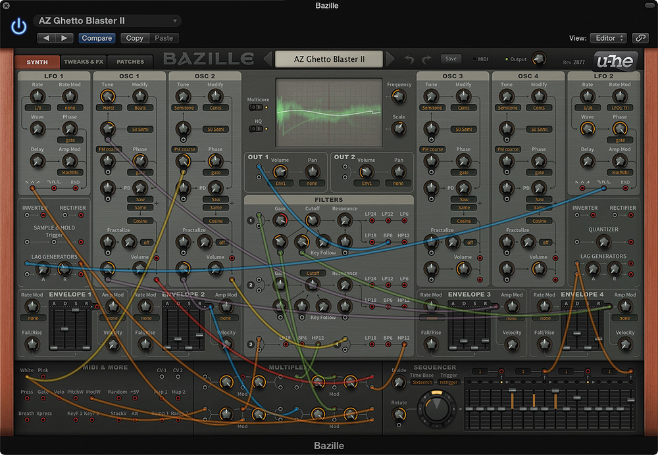This screenshot has width=658, height=455.
Task: Click the OSC 2 Modify knob
Action: [215, 97]
